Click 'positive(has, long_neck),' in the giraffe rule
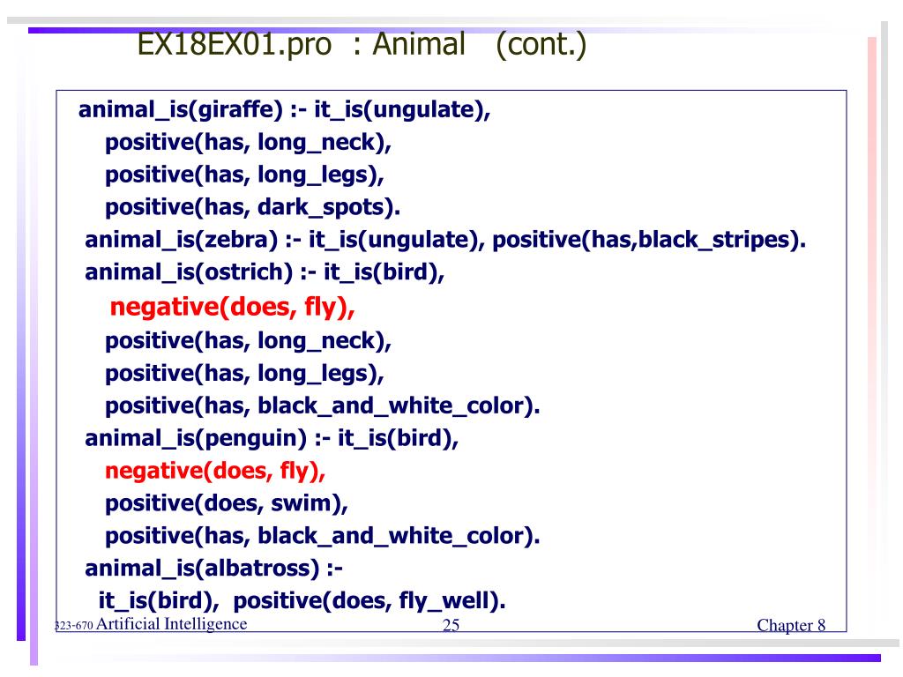Screen dimensions: 903x677 click(248, 143)
